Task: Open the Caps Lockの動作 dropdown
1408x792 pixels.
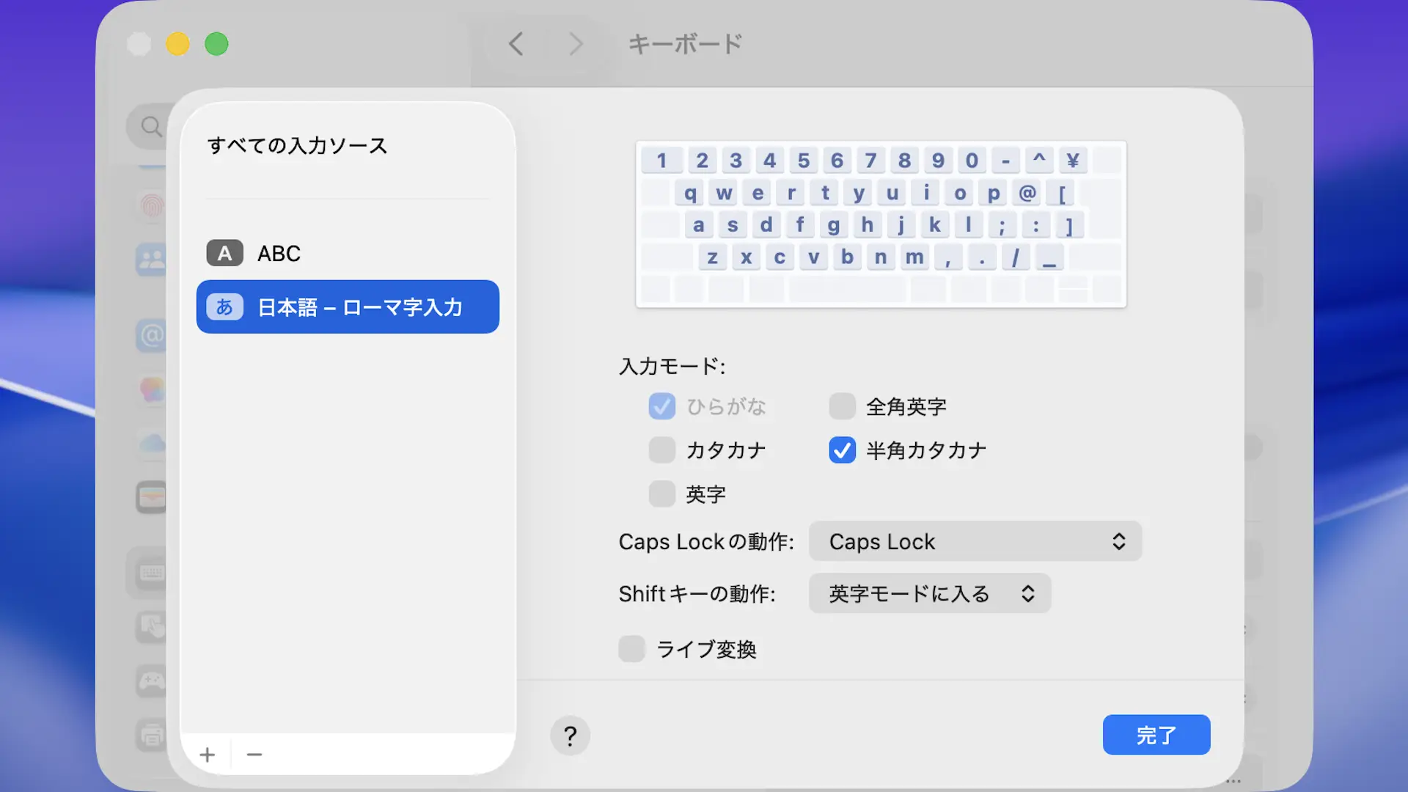Action: click(x=975, y=541)
